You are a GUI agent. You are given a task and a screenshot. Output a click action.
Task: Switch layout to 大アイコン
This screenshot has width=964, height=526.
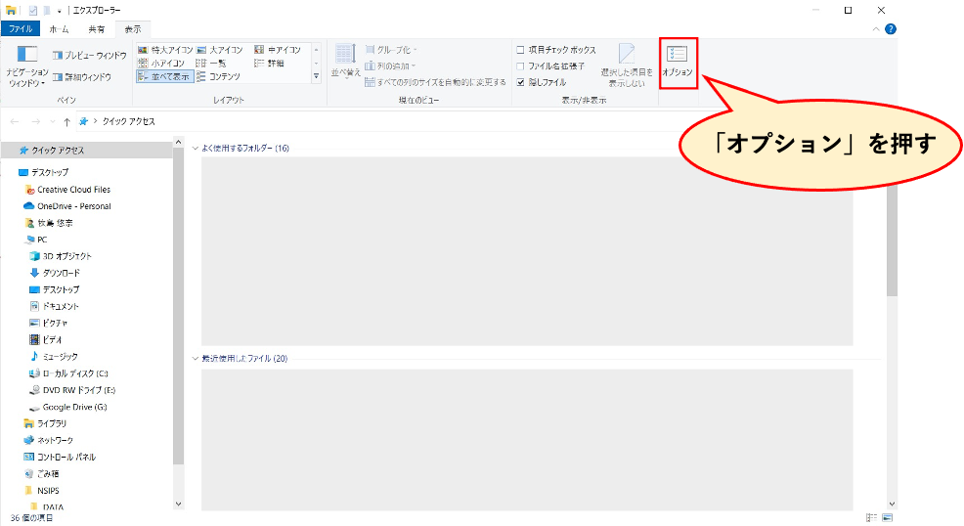point(221,50)
